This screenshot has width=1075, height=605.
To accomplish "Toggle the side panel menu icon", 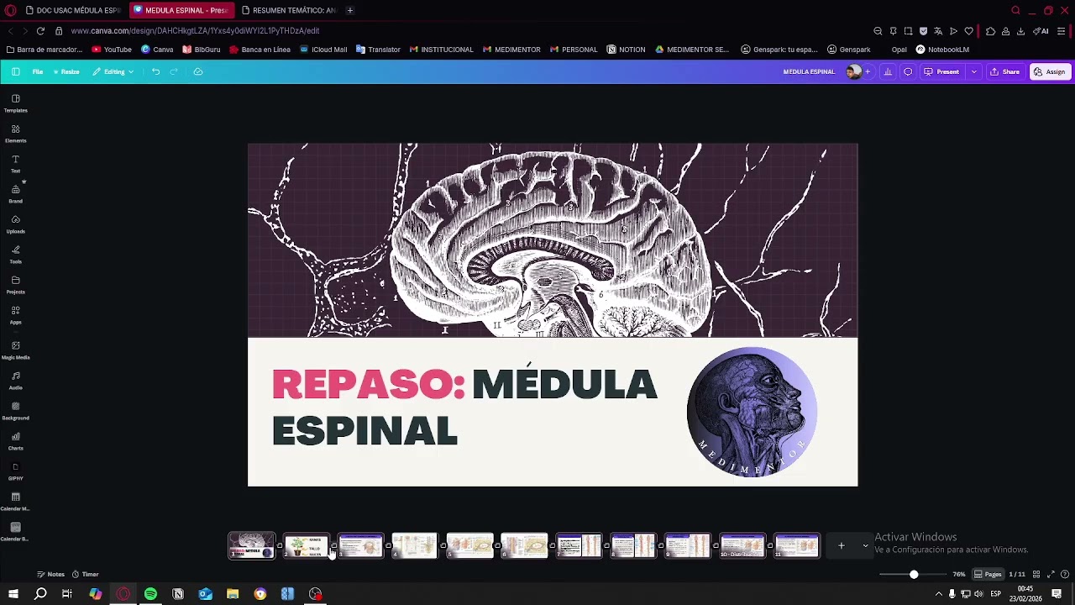I will [15, 71].
